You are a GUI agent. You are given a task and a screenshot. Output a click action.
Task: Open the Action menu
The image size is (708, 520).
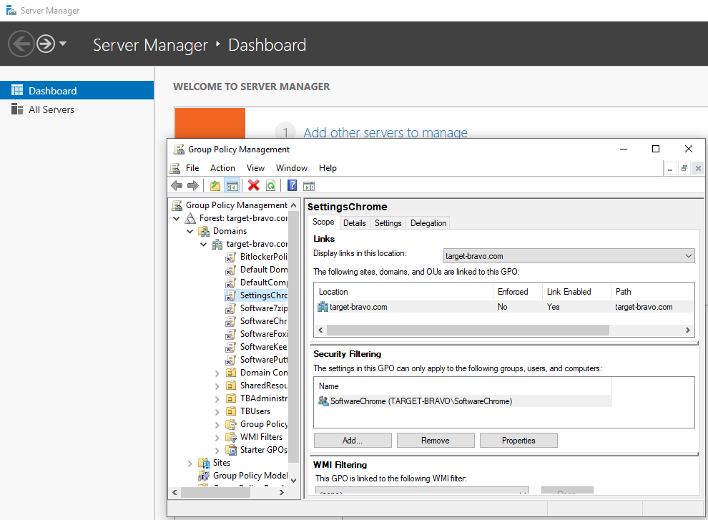point(222,167)
